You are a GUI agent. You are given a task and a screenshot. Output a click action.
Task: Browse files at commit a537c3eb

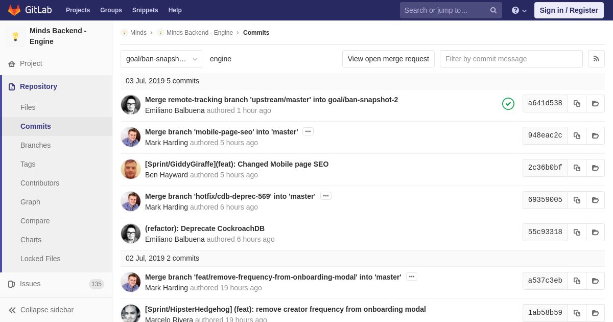[x=595, y=281]
